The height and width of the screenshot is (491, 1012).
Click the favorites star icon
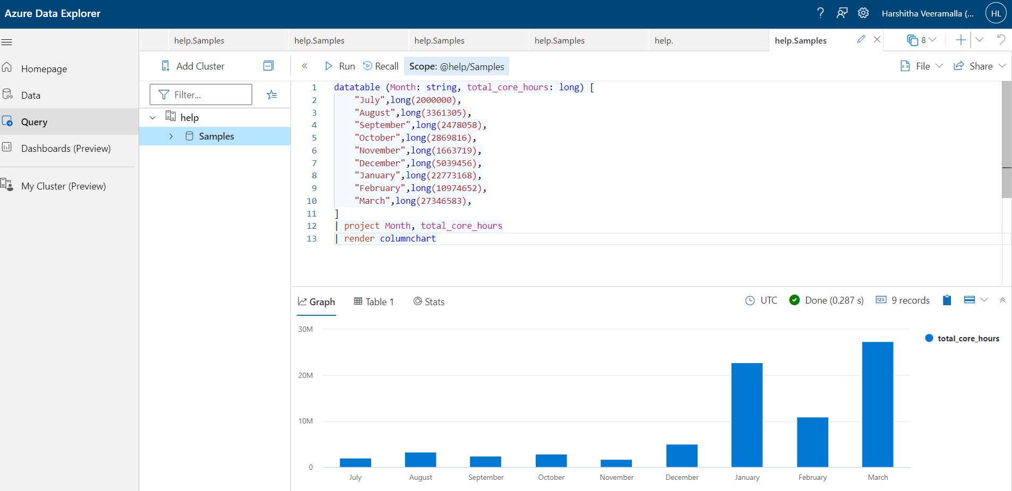tap(272, 94)
